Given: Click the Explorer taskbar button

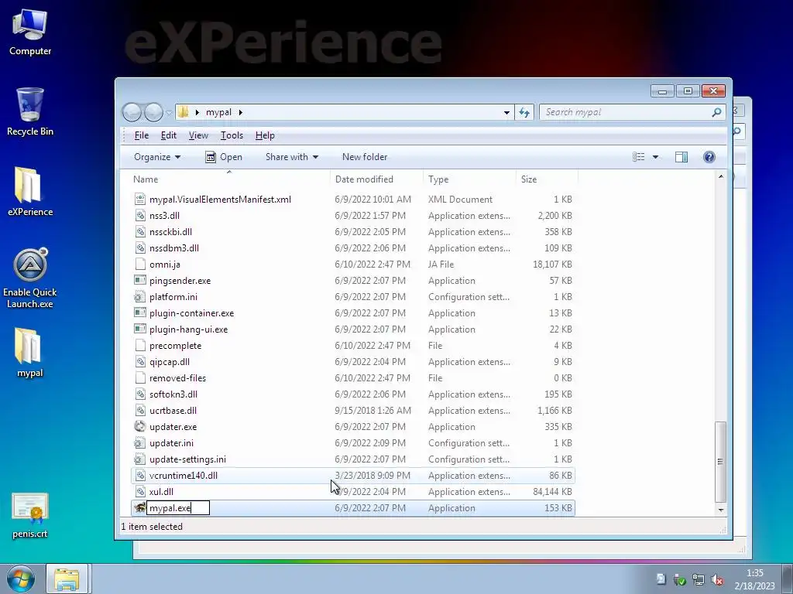Looking at the screenshot, I should click(x=67, y=579).
